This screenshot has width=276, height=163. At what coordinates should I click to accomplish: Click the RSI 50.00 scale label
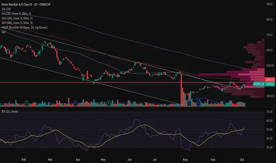pos(269,130)
